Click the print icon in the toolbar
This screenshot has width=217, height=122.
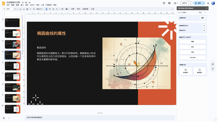(27, 9)
